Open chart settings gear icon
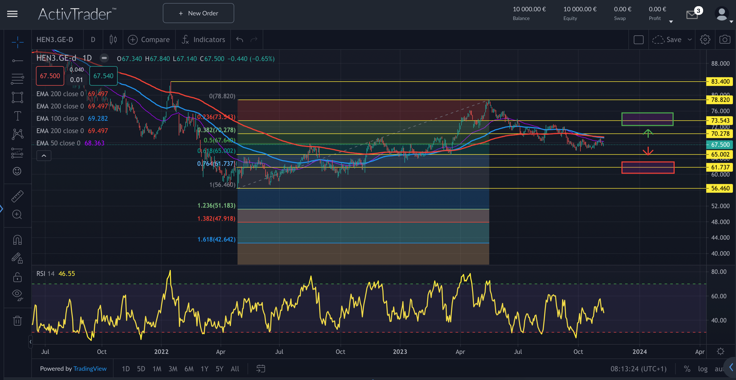The width and height of the screenshot is (736, 380). [705, 39]
